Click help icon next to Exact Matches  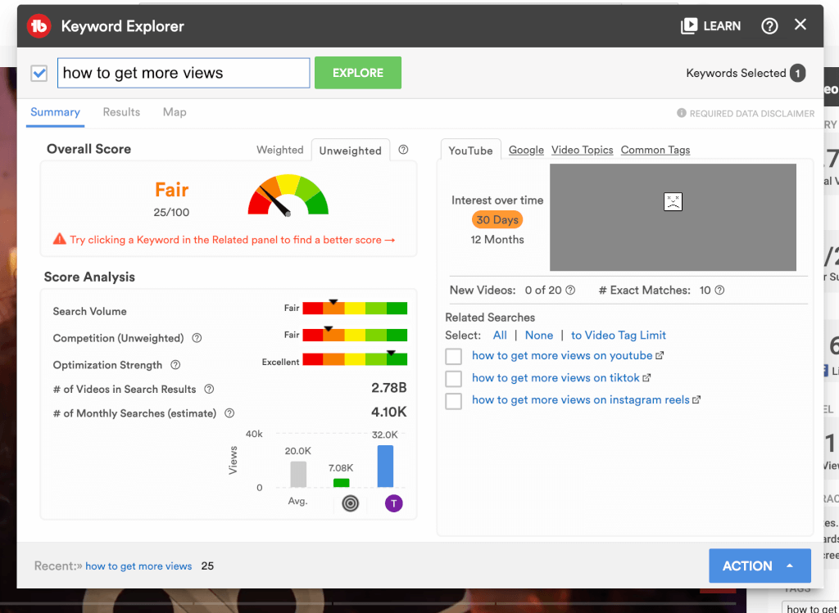pyautogui.click(x=720, y=291)
